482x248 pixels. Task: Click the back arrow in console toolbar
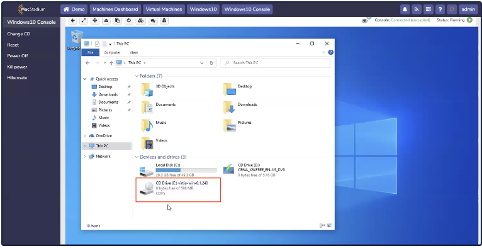pyautogui.click(x=72, y=21)
